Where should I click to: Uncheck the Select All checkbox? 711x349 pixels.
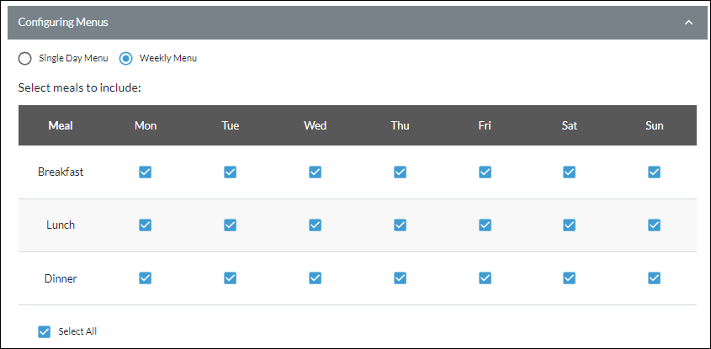click(x=44, y=332)
